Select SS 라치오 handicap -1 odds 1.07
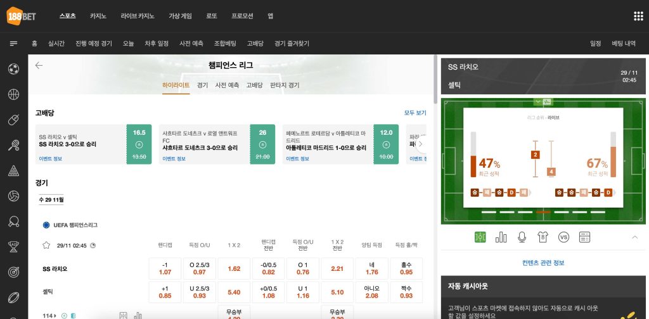649x319 pixels. tap(165, 268)
